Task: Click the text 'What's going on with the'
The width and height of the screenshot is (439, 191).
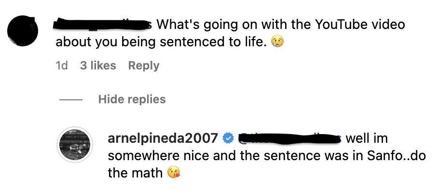Action: point(234,25)
